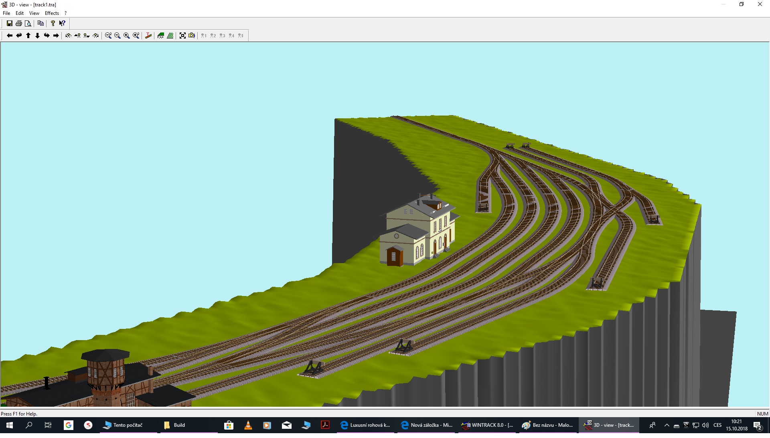Open Print Preview
Screen dimensions: 770x438
(28, 23)
